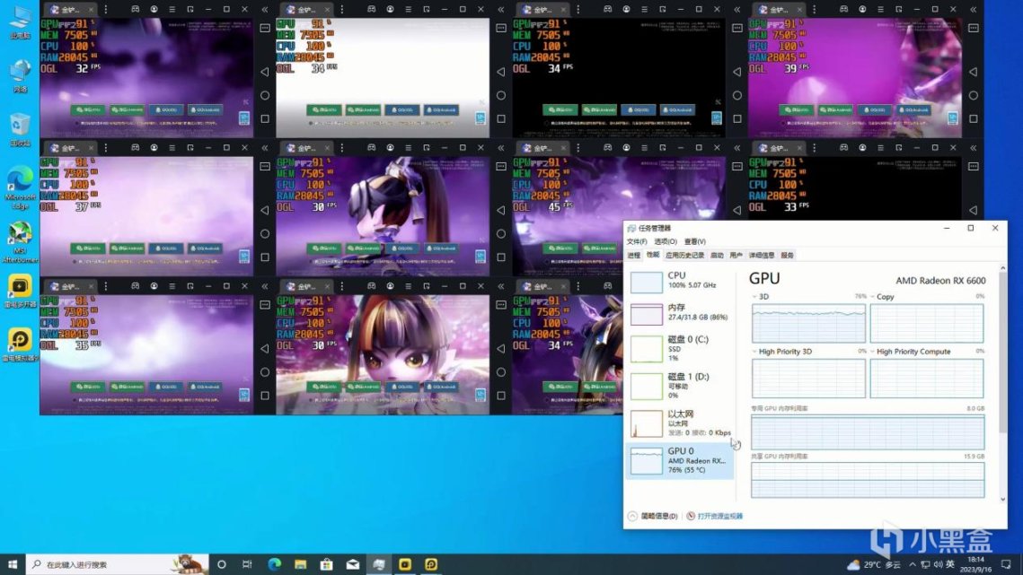Tap home circle in the 35 FPS emulator
1023x575 pixels.
(x=265, y=371)
